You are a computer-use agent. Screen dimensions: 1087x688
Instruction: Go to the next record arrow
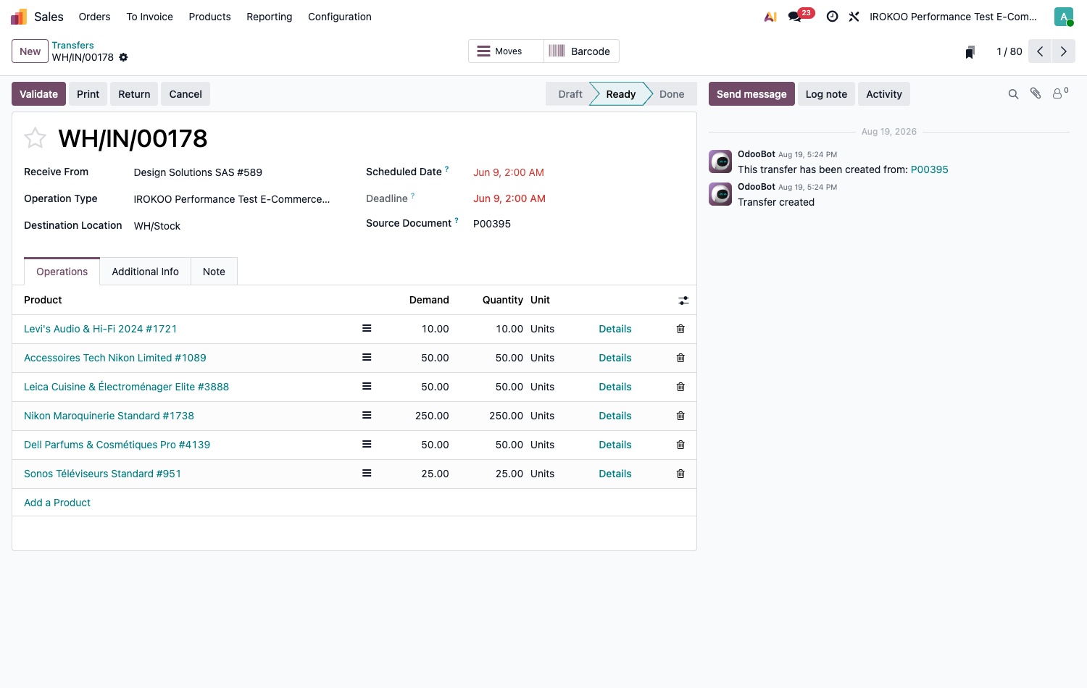click(x=1064, y=51)
